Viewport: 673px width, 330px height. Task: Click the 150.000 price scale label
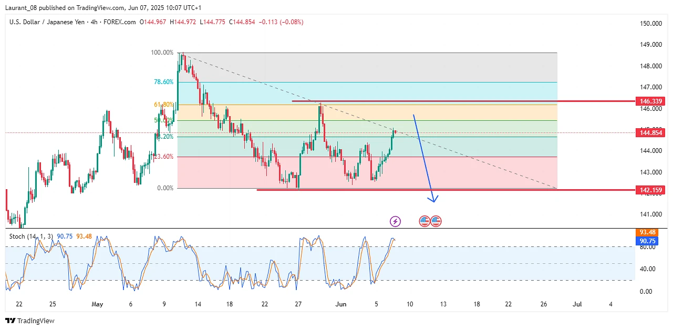tap(650, 24)
